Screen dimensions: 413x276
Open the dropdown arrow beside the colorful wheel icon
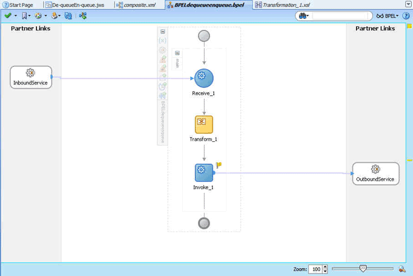tap(46, 16)
